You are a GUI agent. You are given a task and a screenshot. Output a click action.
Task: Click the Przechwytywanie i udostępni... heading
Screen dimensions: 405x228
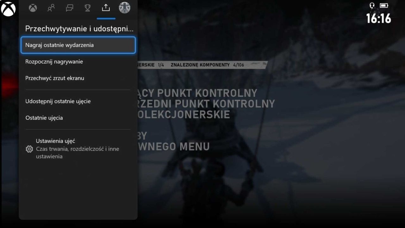(x=79, y=29)
